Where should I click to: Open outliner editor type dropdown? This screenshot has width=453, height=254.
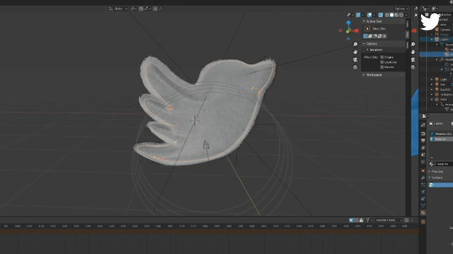(425, 8)
